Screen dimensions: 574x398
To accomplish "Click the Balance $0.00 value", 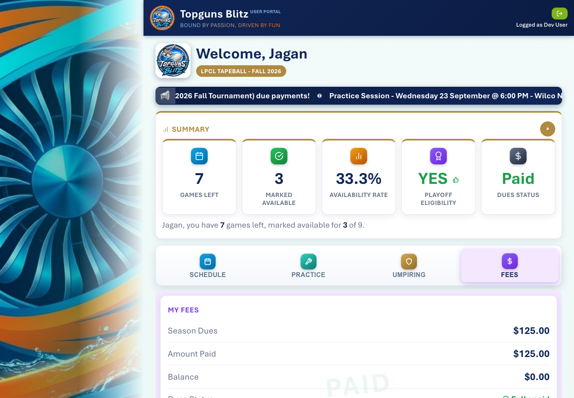I will pos(537,377).
